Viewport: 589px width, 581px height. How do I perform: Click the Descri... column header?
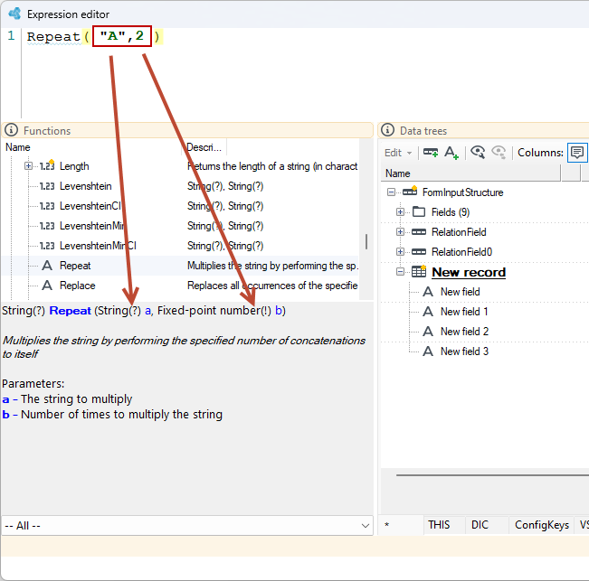204,147
